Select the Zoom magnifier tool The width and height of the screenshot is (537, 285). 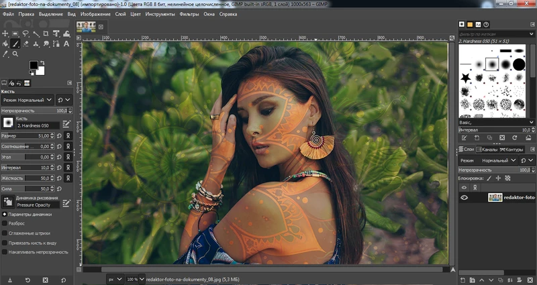point(15,54)
